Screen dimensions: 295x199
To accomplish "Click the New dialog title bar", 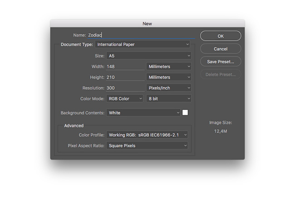I will [x=147, y=24].
